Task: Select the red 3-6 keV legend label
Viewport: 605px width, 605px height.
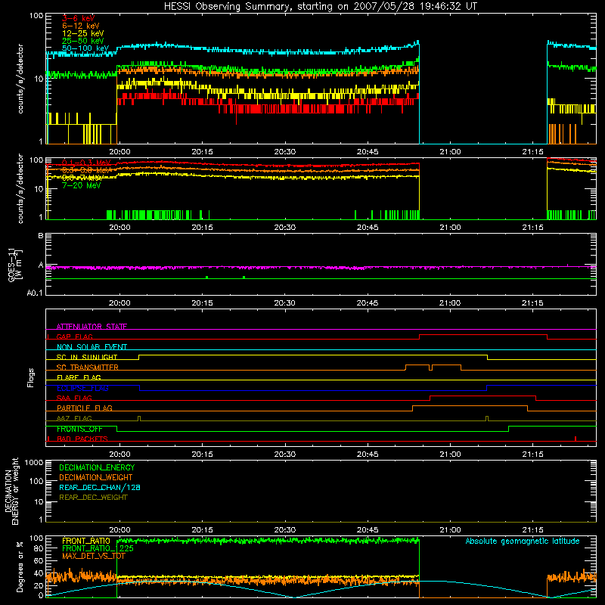Action: [x=78, y=18]
